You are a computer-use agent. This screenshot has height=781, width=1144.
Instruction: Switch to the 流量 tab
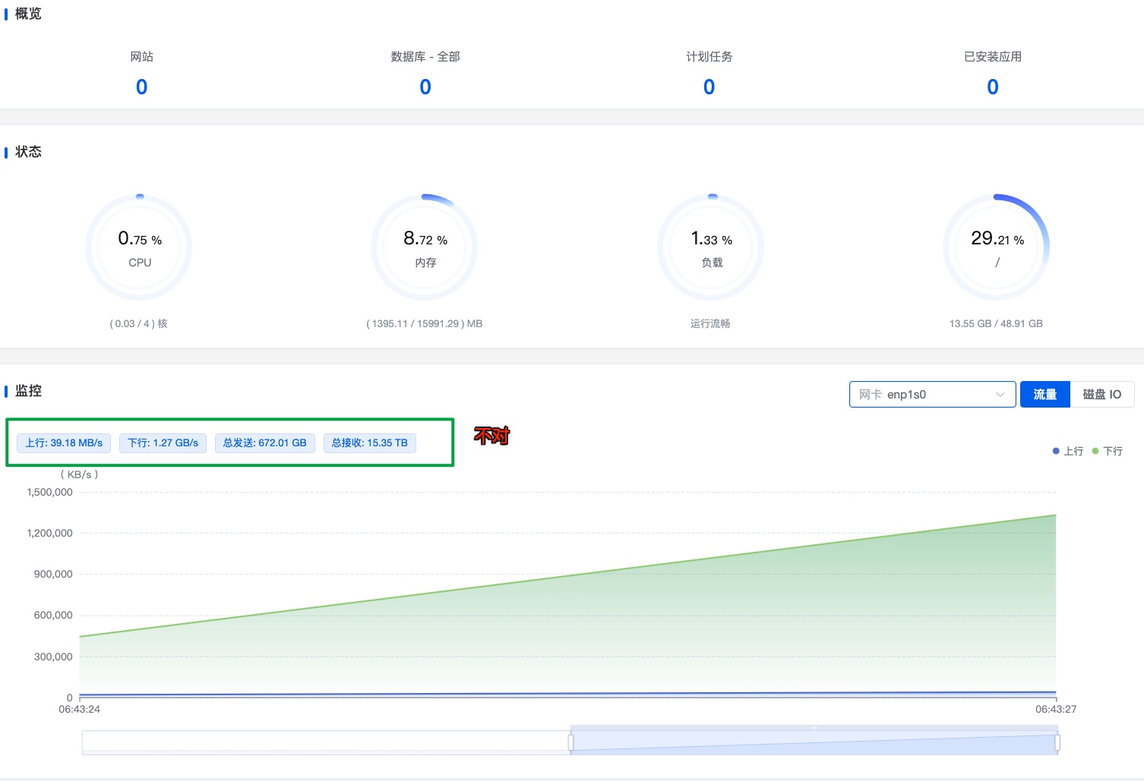point(1045,395)
